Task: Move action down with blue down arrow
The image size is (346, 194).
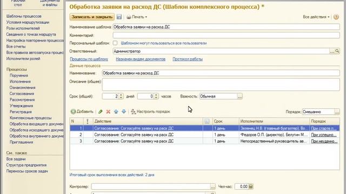Action: click(x=124, y=112)
